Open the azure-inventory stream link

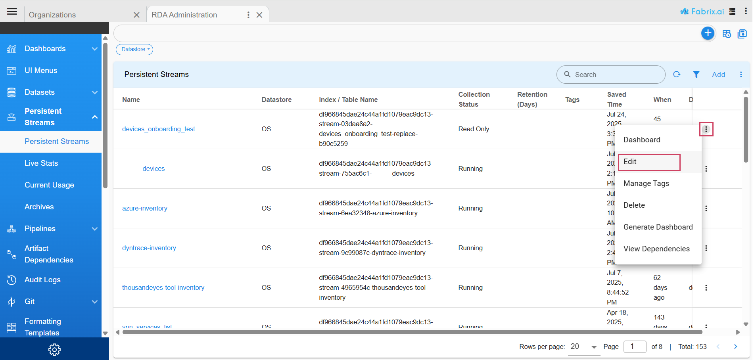(145, 209)
